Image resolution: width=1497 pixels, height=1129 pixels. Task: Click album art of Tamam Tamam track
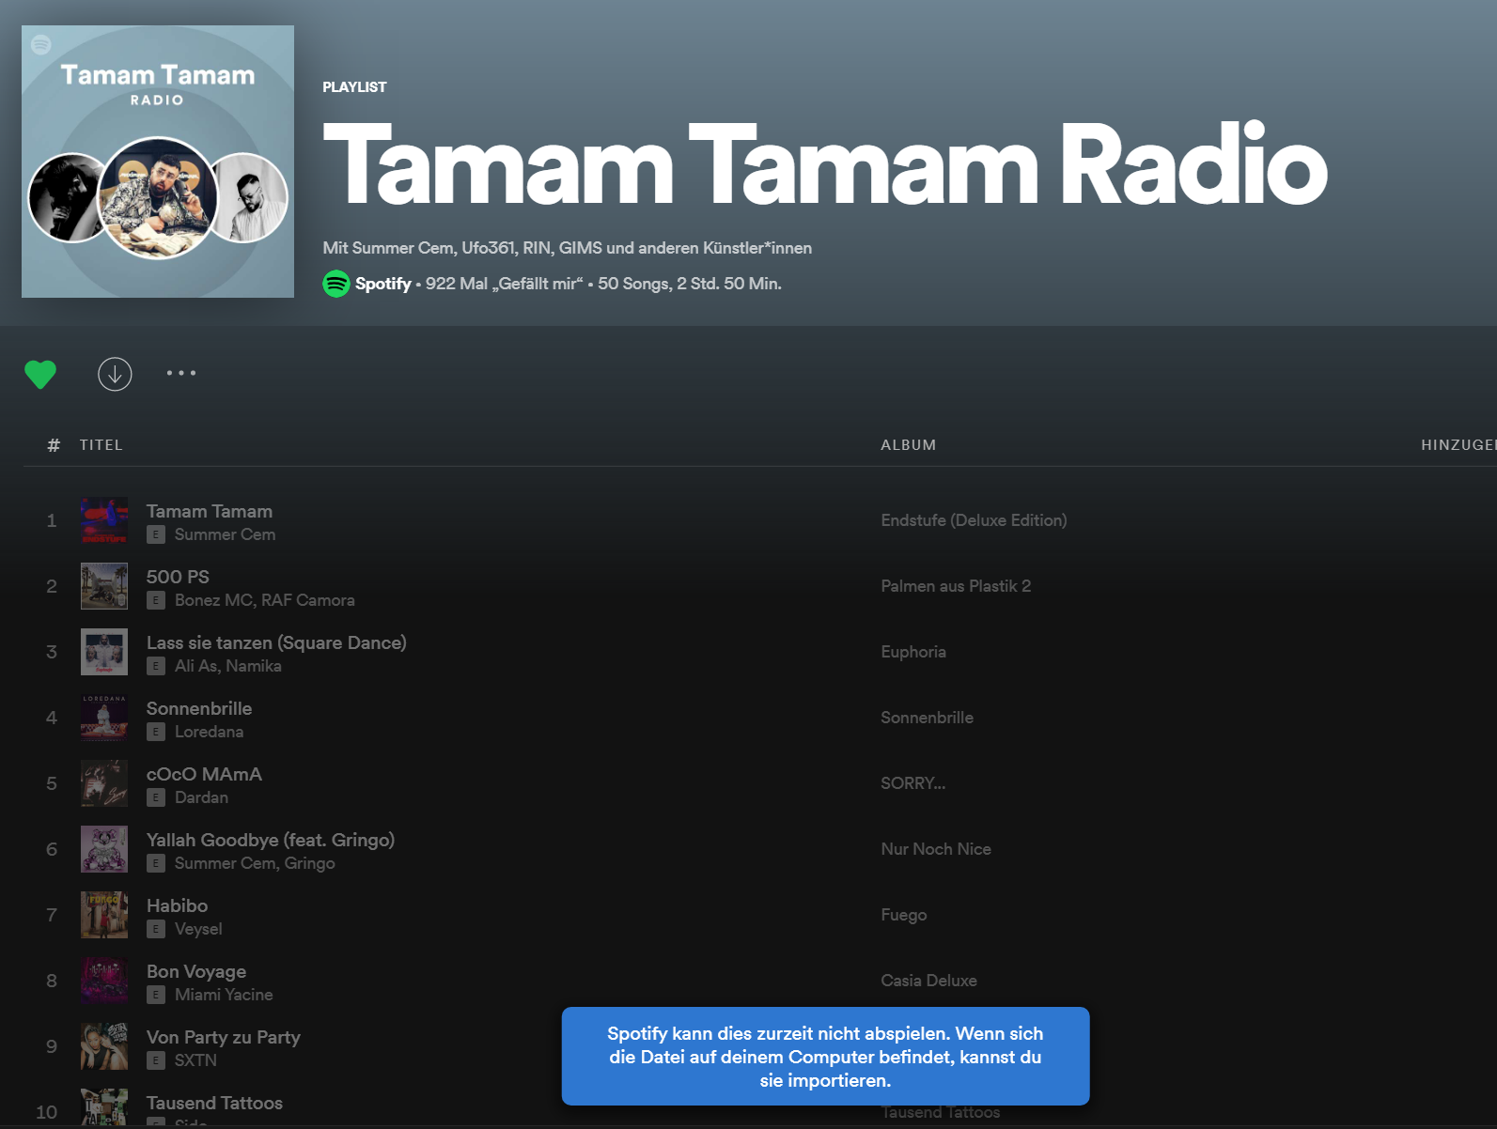coord(104,520)
